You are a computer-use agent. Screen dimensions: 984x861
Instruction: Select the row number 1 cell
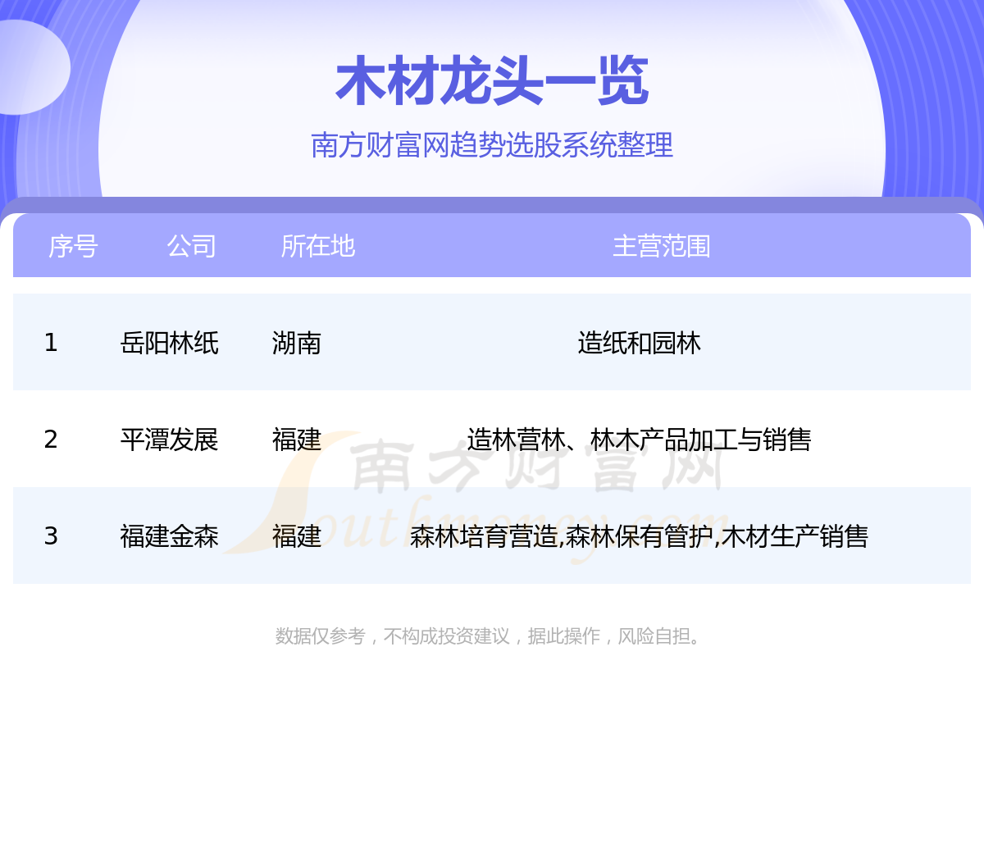51,343
